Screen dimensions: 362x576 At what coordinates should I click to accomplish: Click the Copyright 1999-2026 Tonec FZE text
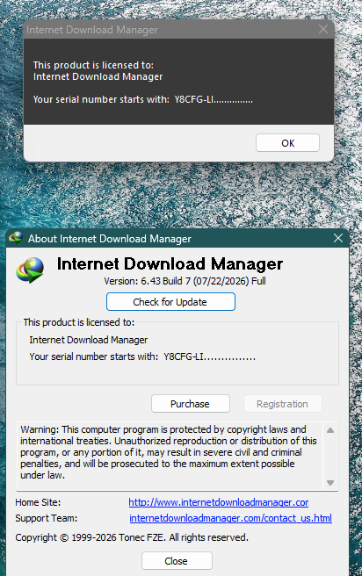[x=132, y=537]
